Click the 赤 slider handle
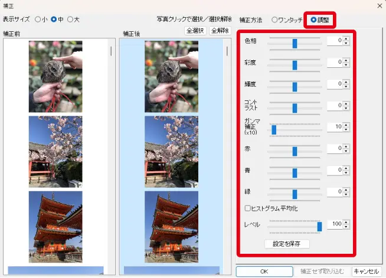This screenshot has width=386, height=278. [x=295, y=152]
